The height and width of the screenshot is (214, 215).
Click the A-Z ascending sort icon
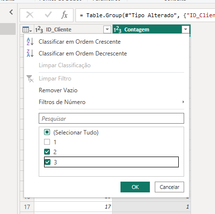(x=30, y=42)
